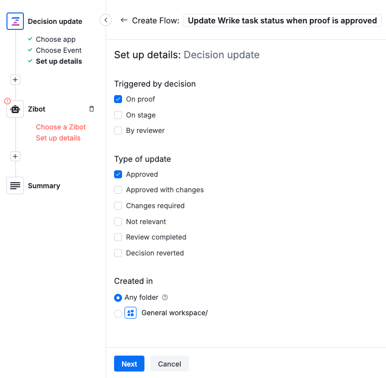Go to the Choose Event step

(59, 50)
